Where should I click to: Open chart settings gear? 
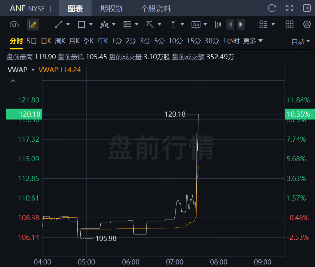click(x=307, y=24)
